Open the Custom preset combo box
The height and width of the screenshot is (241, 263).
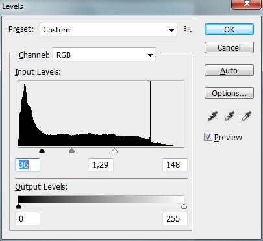point(108,30)
